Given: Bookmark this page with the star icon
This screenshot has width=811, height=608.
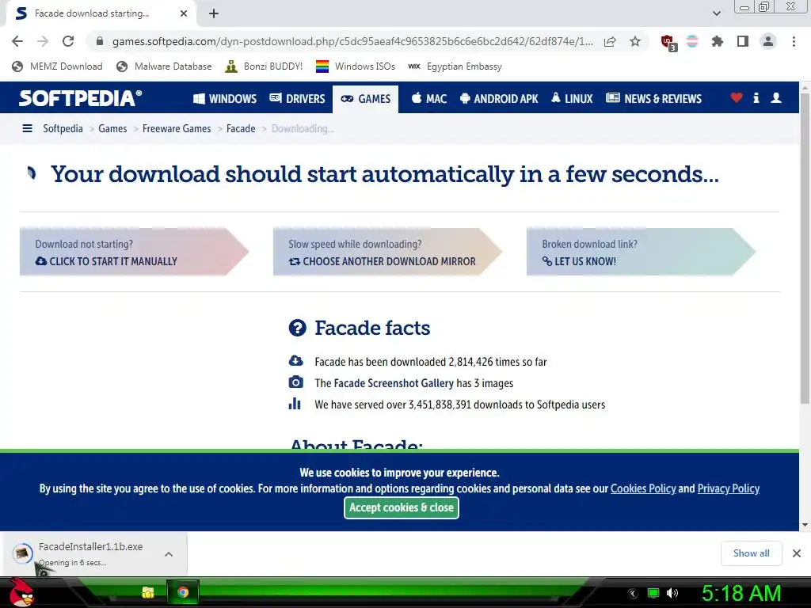Looking at the screenshot, I should pos(635,41).
